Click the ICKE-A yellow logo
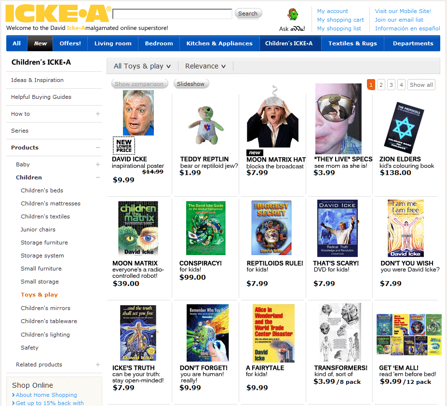Screen dimensions: 447x406 click(x=58, y=14)
